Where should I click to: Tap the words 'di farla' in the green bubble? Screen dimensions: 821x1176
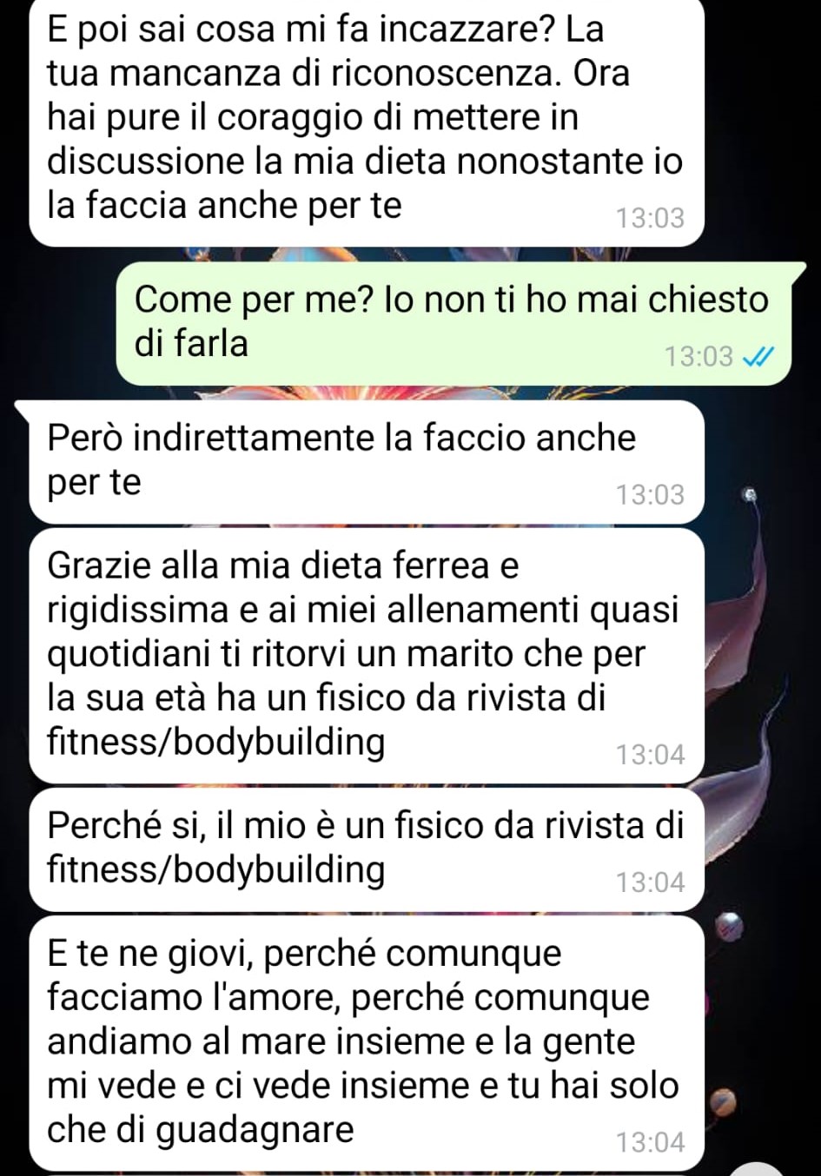pyautogui.click(x=191, y=344)
